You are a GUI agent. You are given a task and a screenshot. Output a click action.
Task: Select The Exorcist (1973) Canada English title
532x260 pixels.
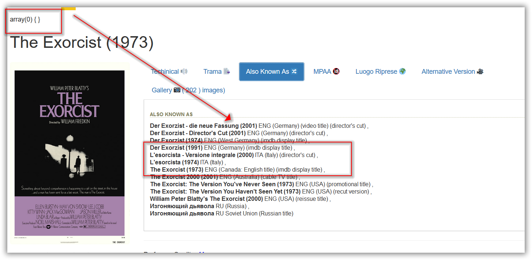tap(238, 169)
